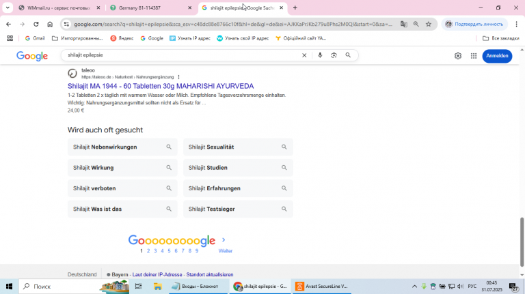Click the Standort aktualisieren link

(x=210, y=275)
